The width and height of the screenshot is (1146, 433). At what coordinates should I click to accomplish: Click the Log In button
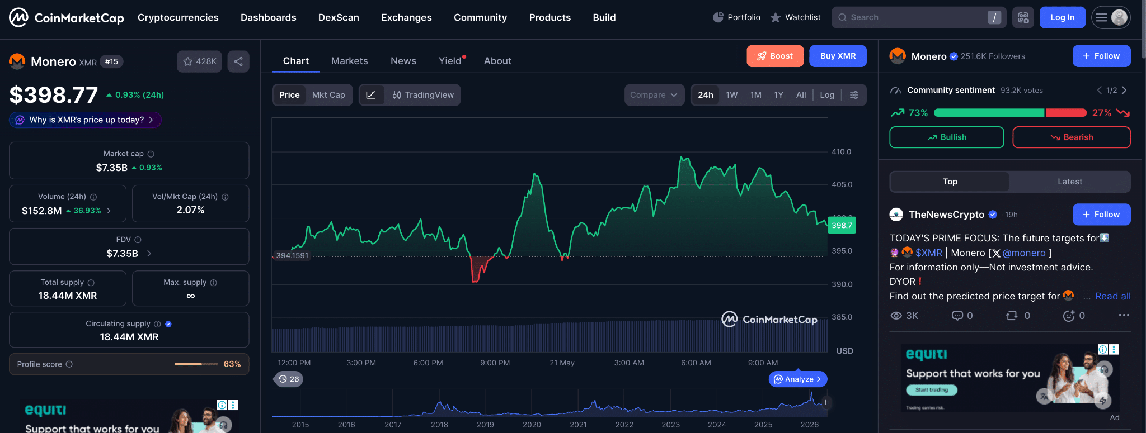point(1062,17)
